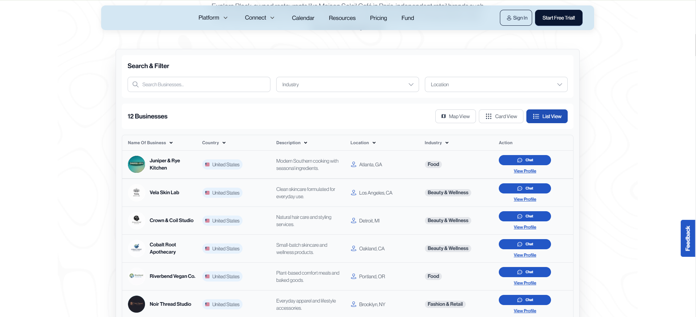Chat with Crown & Coil Studio
The width and height of the screenshot is (696, 317).
pyautogui.click(x=525, y=216)
